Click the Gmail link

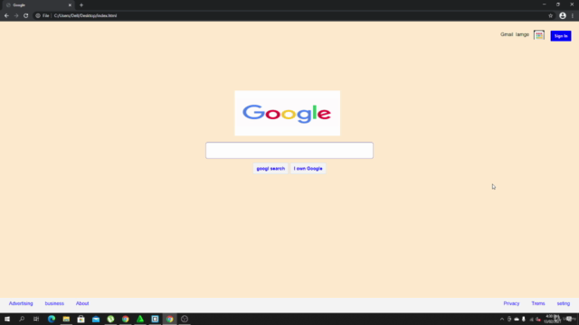click(x=507, y=34)
